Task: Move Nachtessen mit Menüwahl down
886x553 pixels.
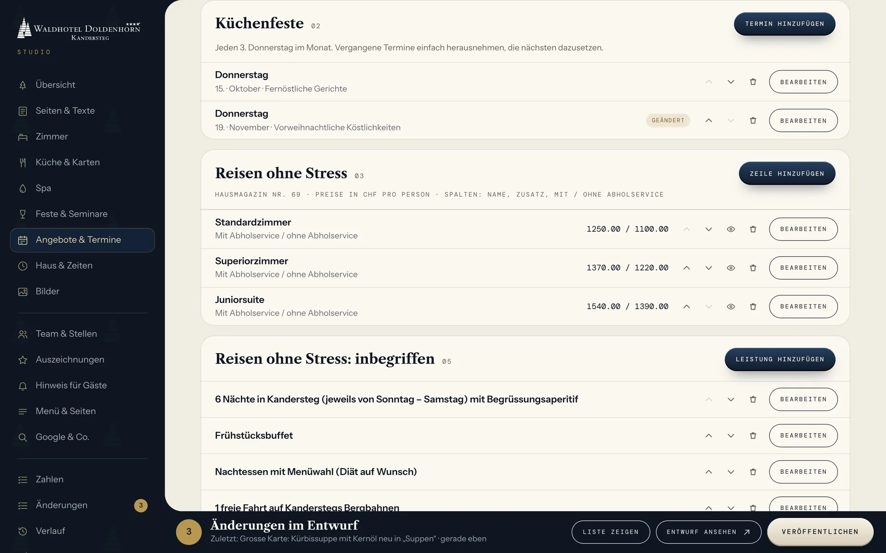Action: (x=731, y=472)
